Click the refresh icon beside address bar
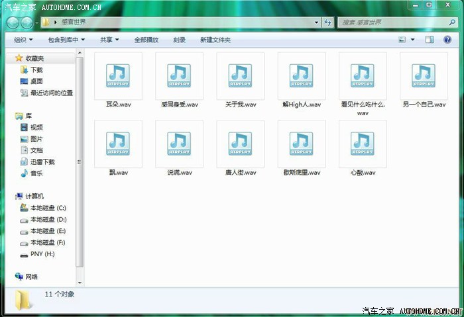This screenshot has height=317, width=464. tap(327, 23)
